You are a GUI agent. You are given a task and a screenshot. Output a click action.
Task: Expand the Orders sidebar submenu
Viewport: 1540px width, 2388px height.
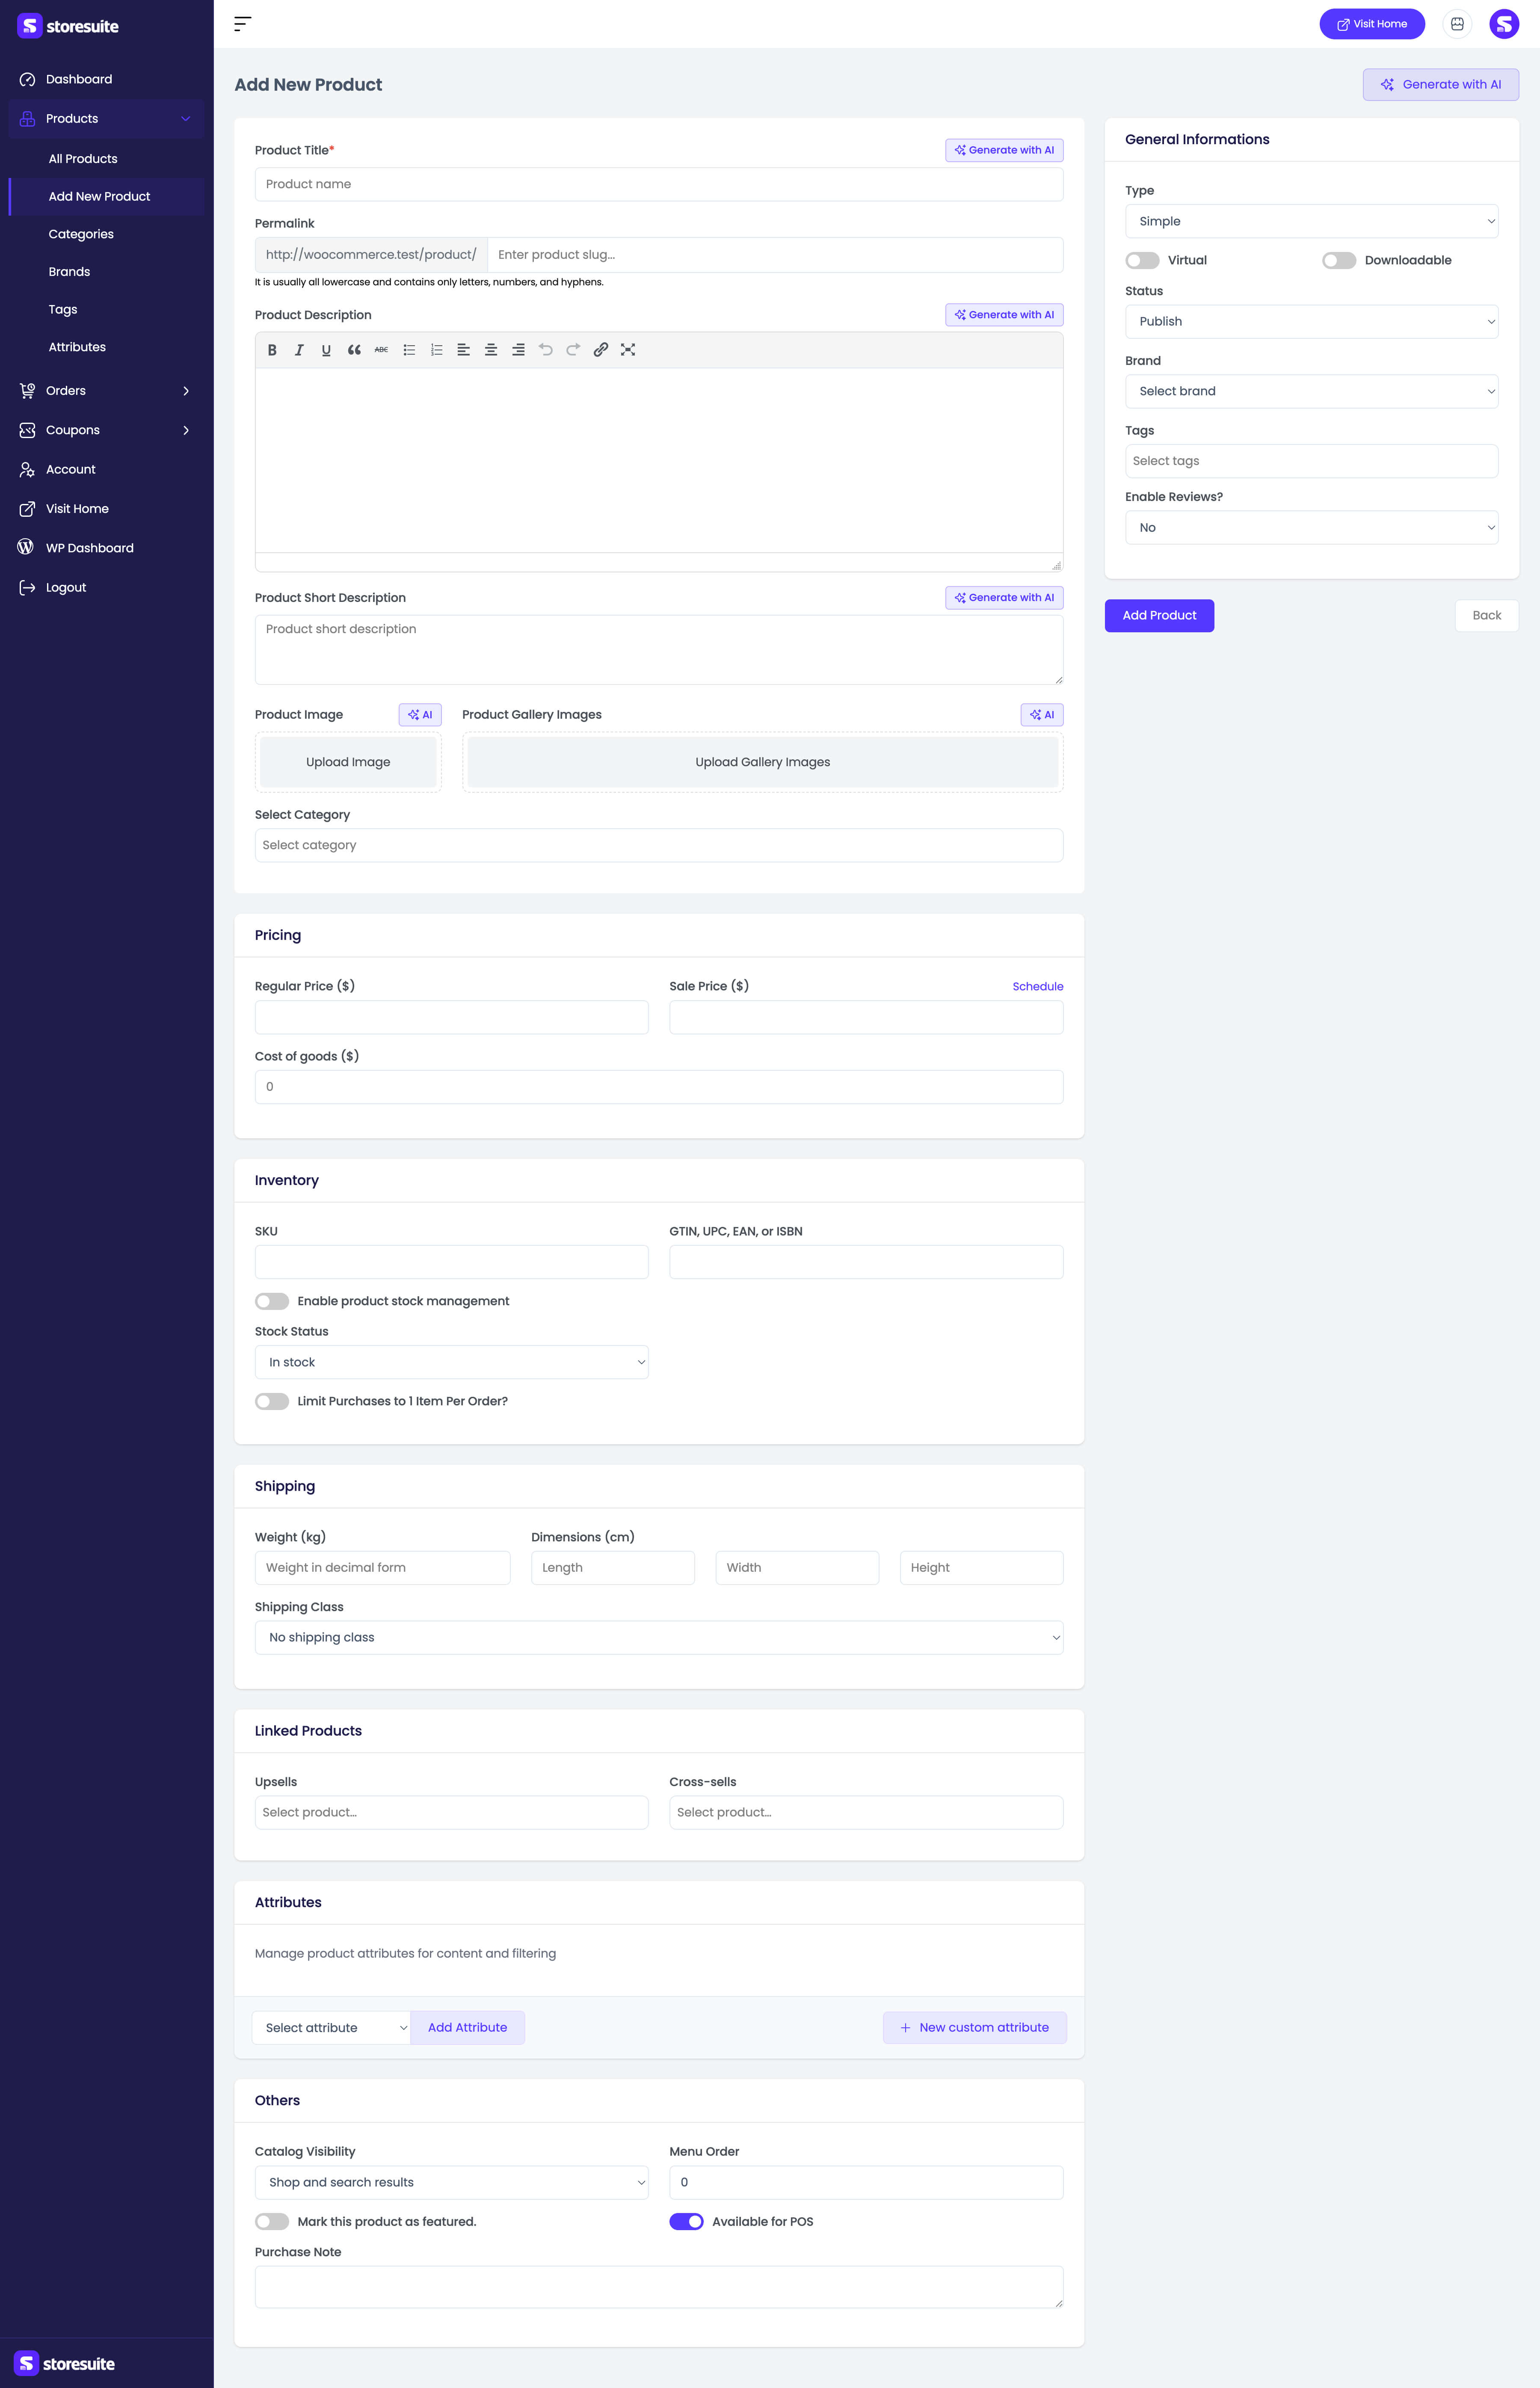[x=106, y=391]
